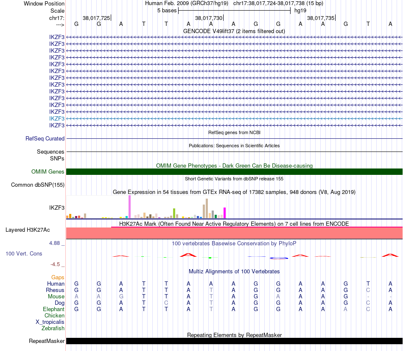
Task: Open 'OMIM Gene Phenotypes - Dark Green Can Be Disease-causing'
Action: click(x=234, y=166)
